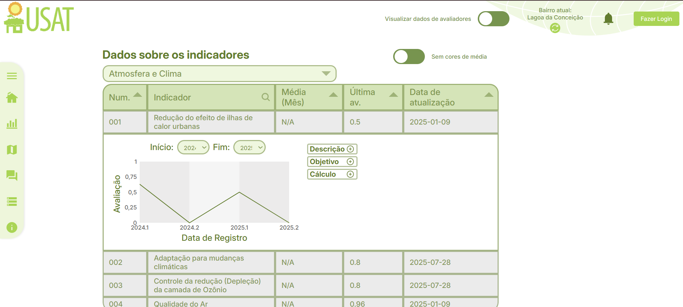Viewport: 683px width, 307px height.
Task: Click the Data de Registro axis label
Action: 214,238
